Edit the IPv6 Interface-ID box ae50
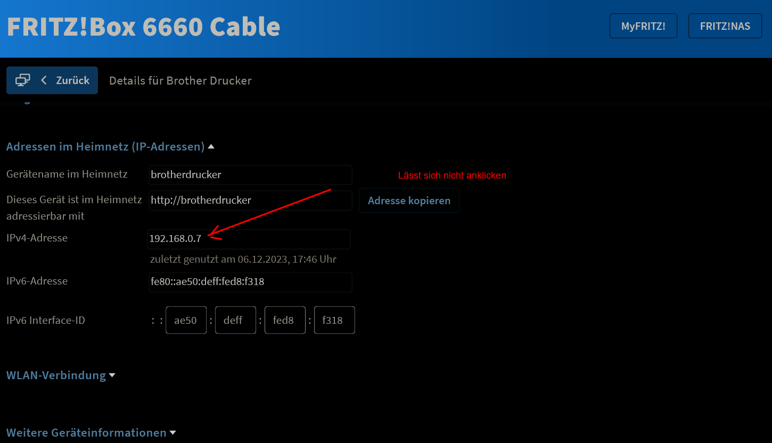772x443 pixels. point(186,320)
